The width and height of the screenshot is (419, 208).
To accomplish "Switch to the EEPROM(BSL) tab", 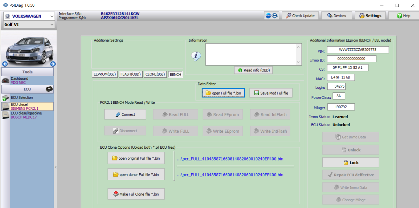I will [105, 74].
